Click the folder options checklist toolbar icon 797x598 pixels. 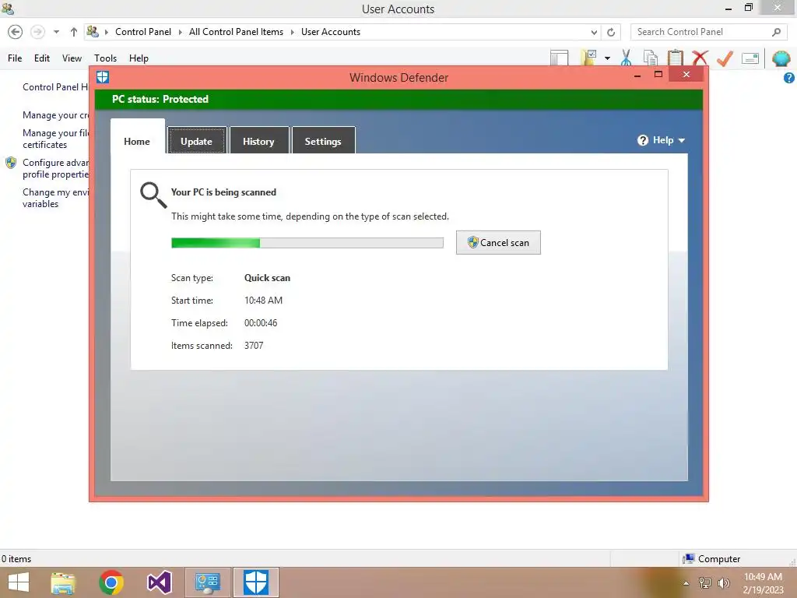point(589,58)
